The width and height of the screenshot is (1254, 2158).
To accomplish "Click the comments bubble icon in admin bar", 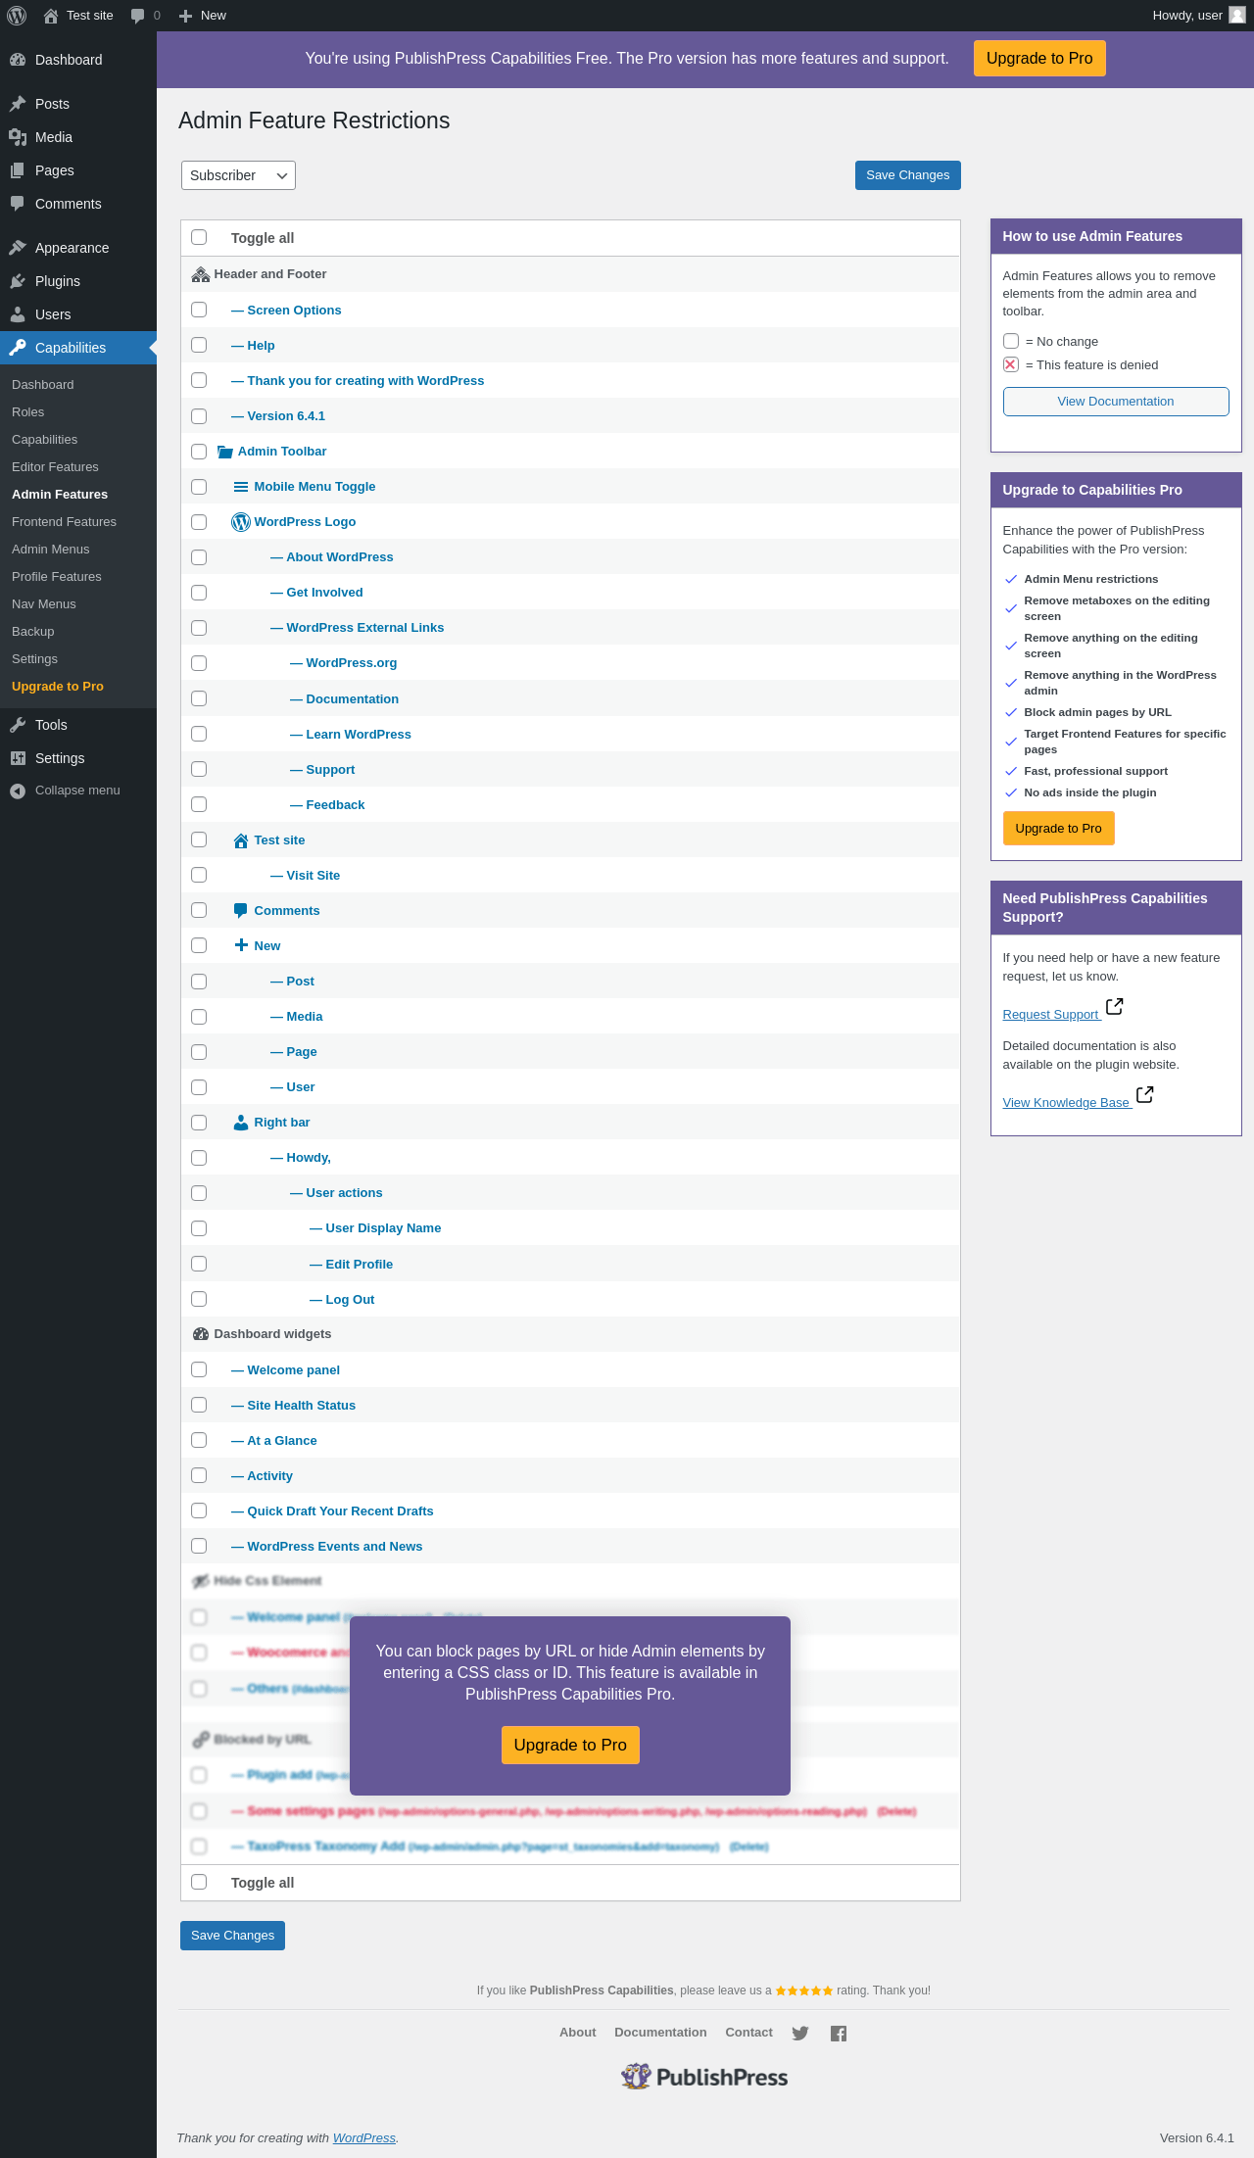I will (x=138, y=16).
